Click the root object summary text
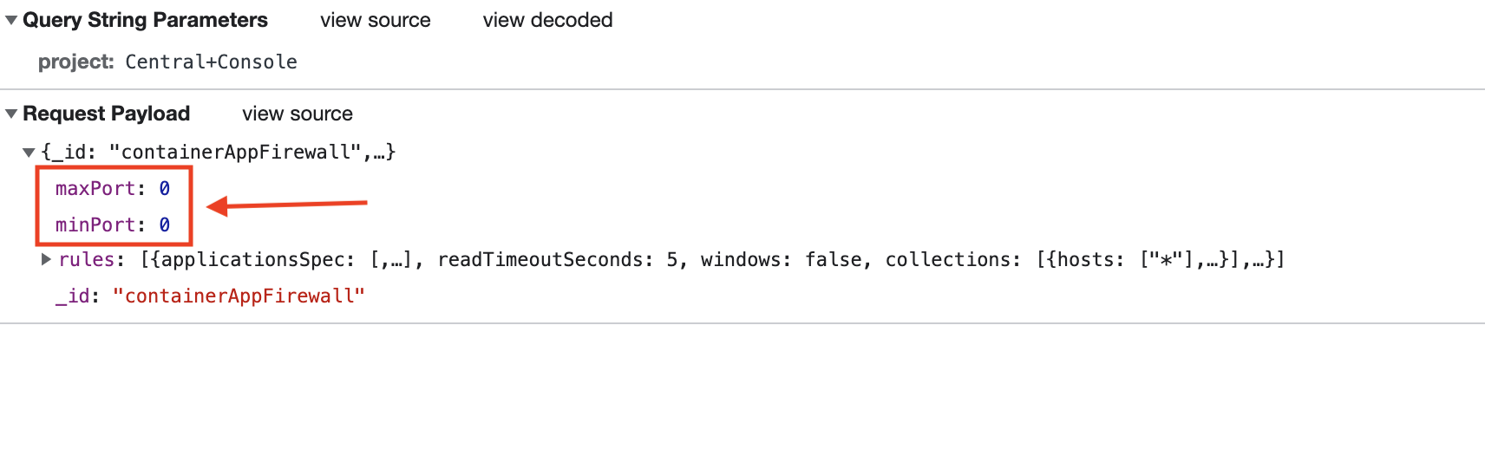 (218, 152)
